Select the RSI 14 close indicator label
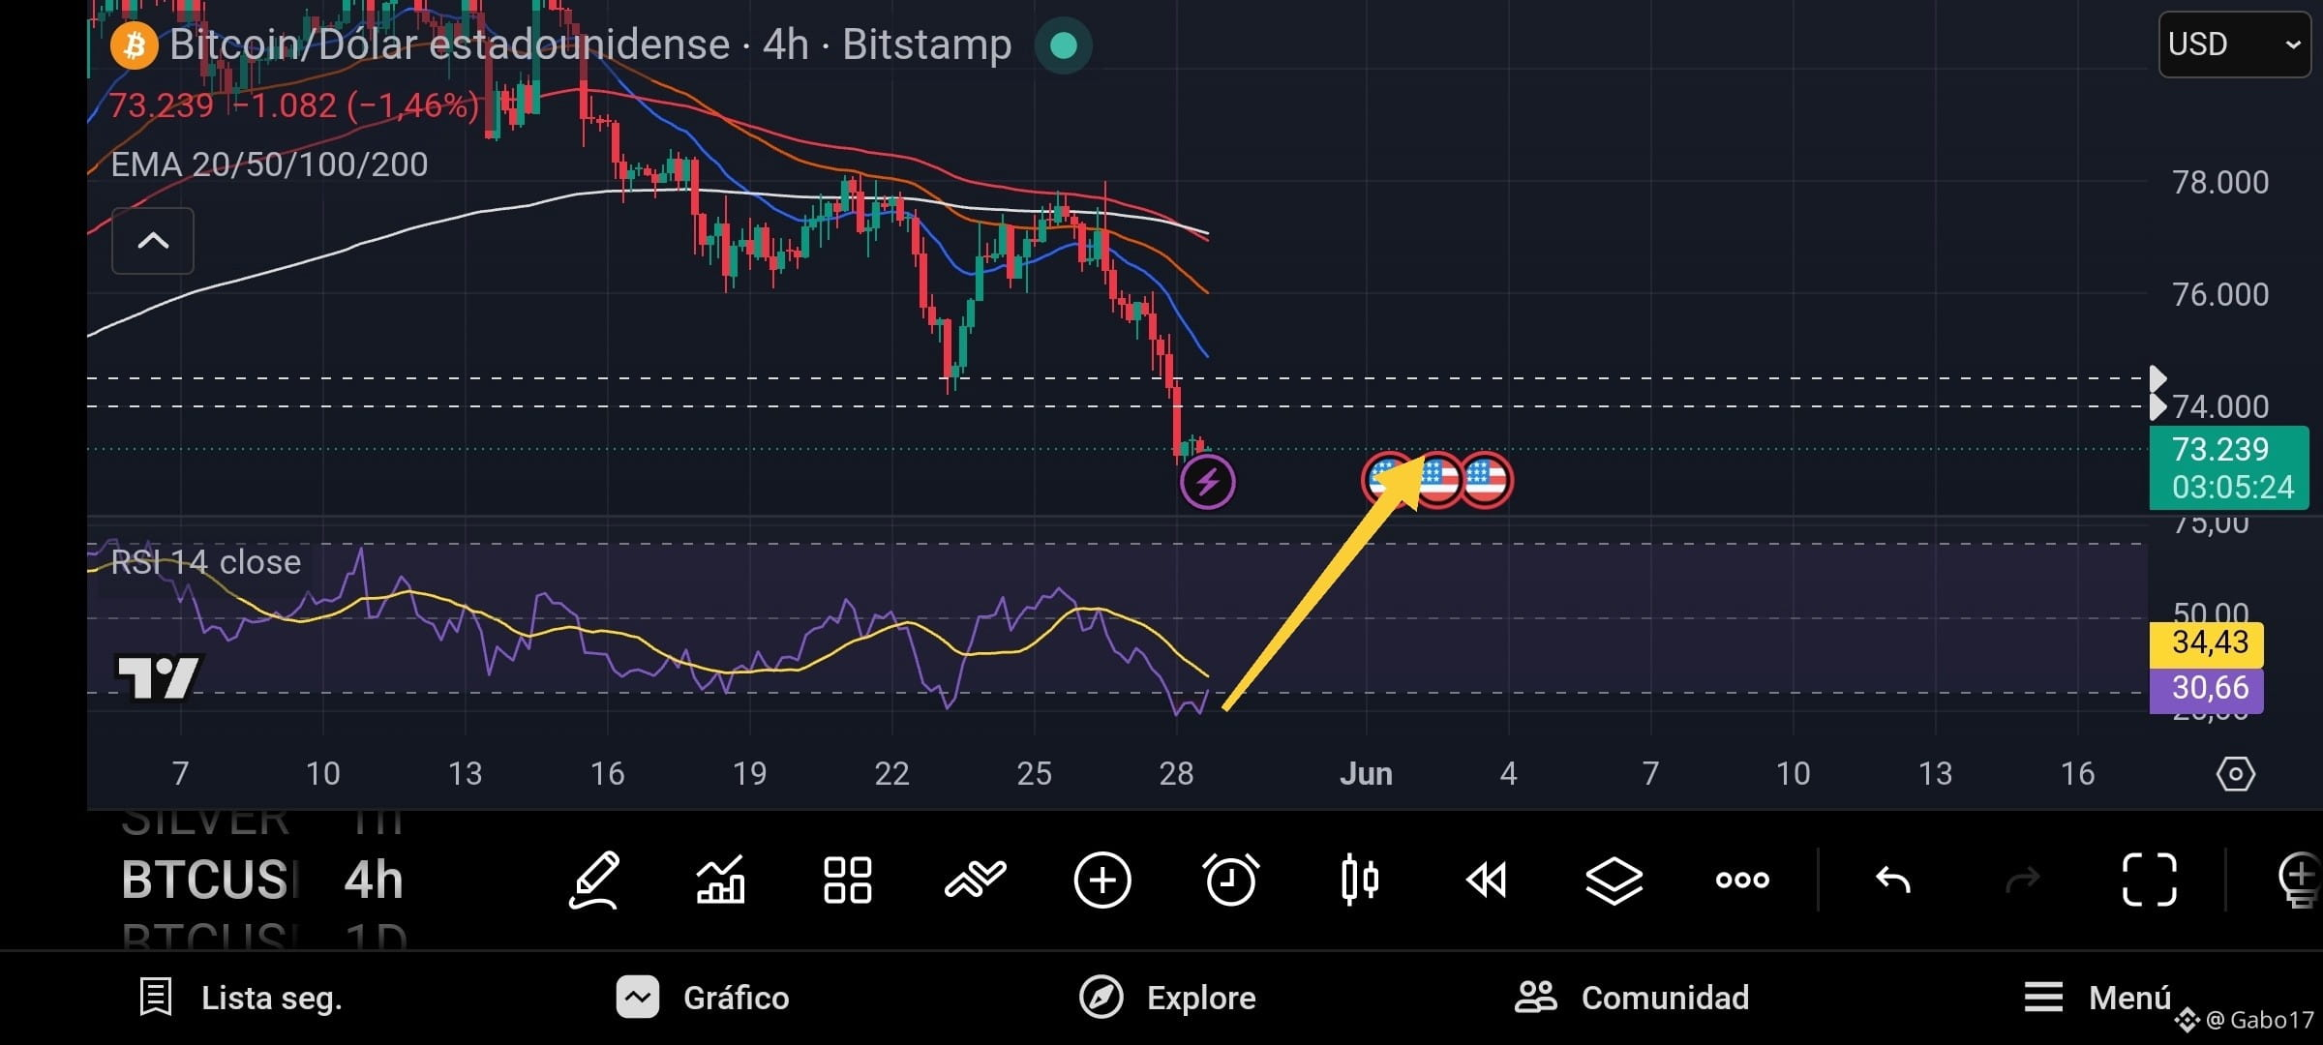Viewport: 2323px width, 1045px height. 205,562
